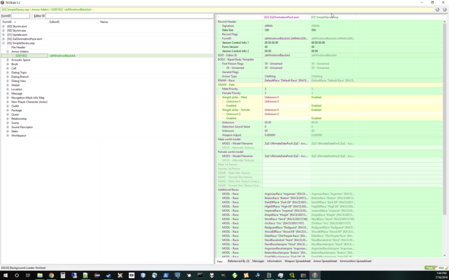This screenshot has width=449, height=280.
Task: Switch to the Messages tab
Action: 258,261
